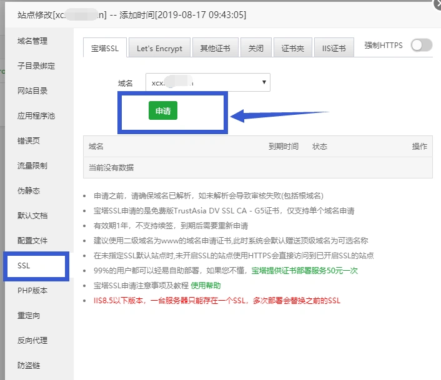Open the 其他证书 tab
This screenshot has height=380, width=441.
pyautogui.click(x=215, y=48)
